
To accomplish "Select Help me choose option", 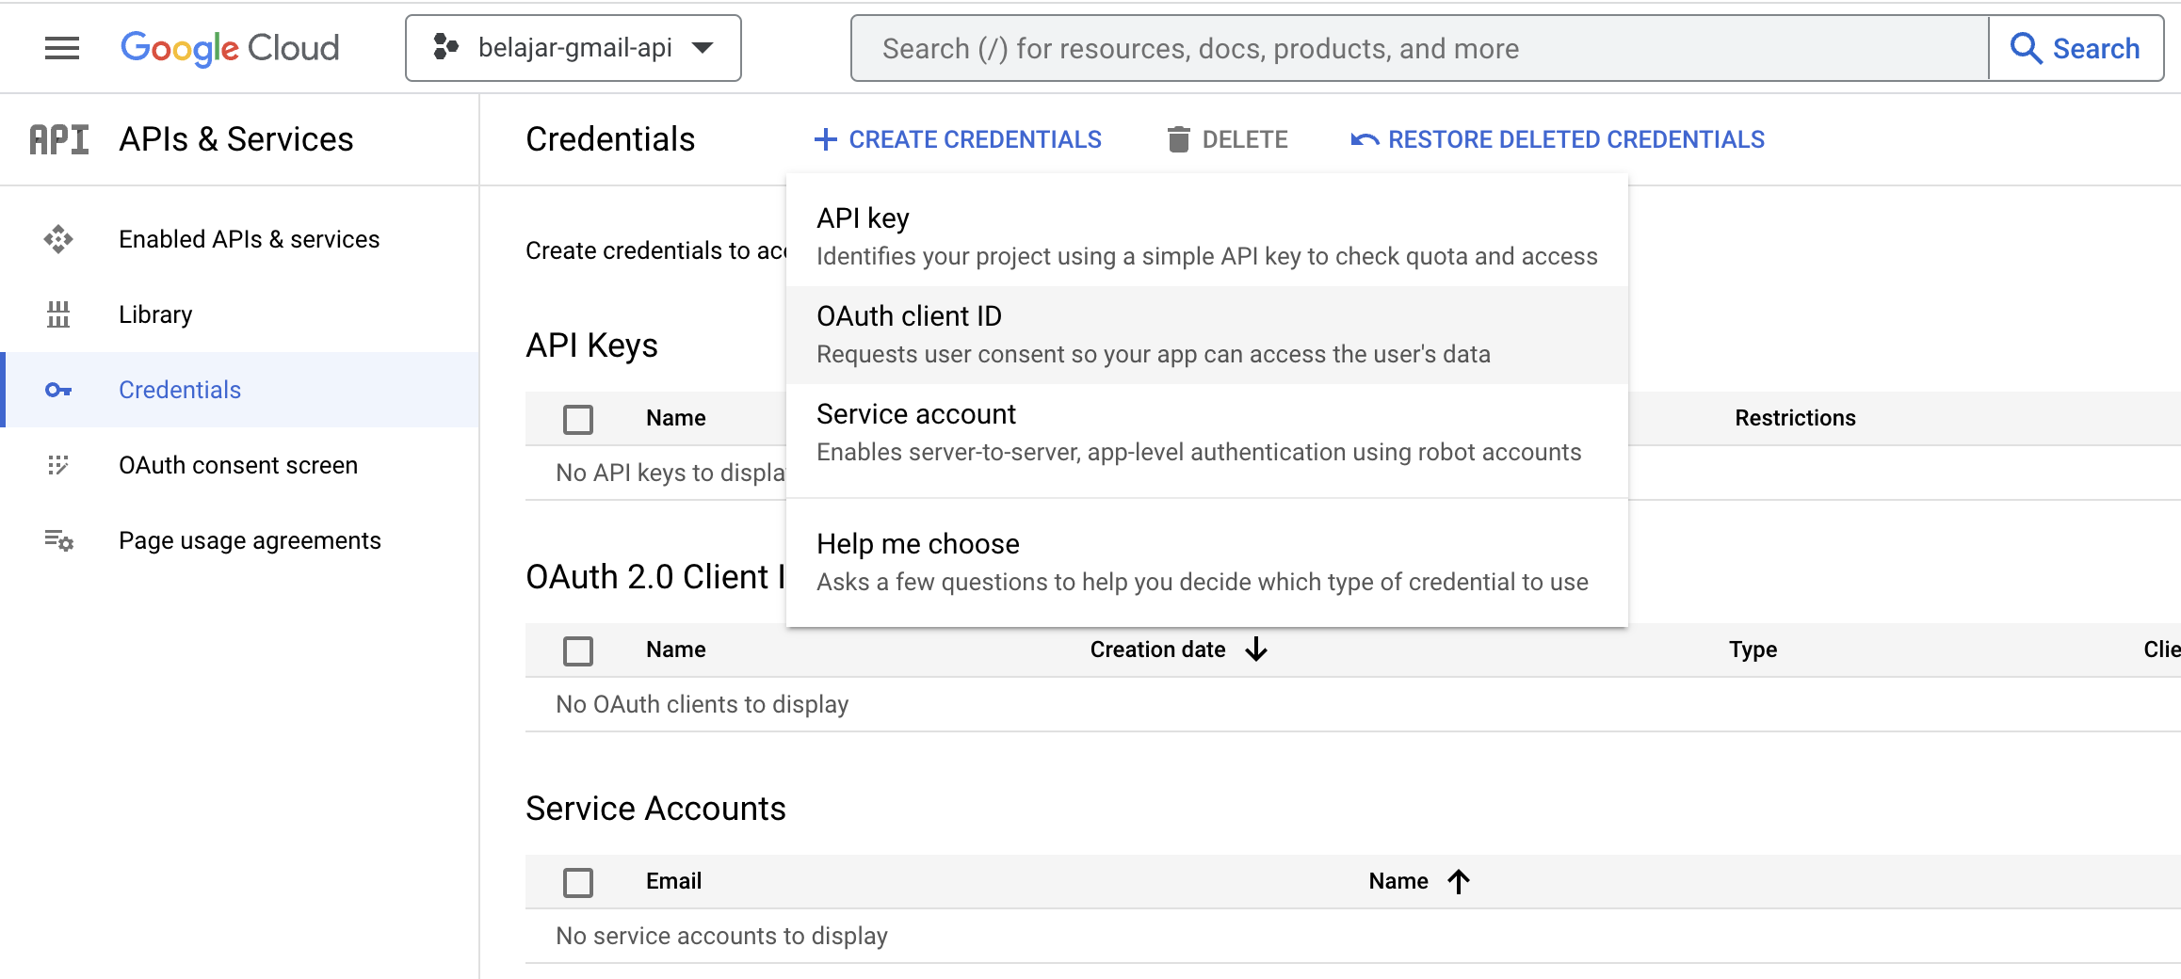I will pyautogui.click(x=1207, y=563).
